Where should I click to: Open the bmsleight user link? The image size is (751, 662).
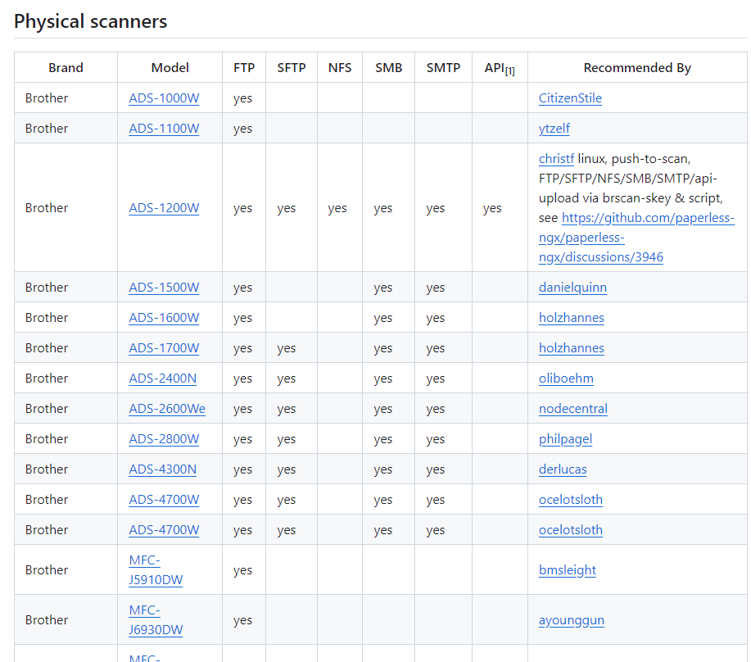(567, 570)
